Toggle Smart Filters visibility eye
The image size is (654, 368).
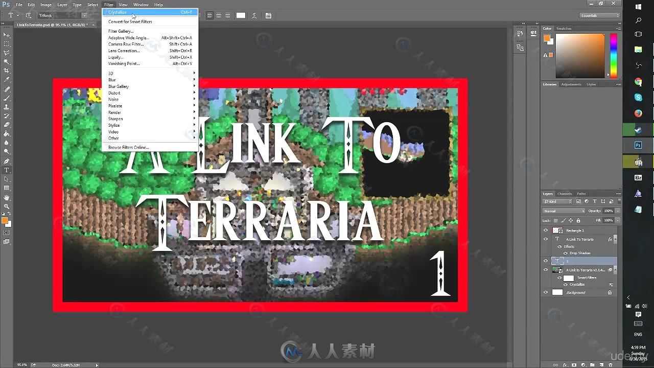pyautogui.click(x=559, y=278)
